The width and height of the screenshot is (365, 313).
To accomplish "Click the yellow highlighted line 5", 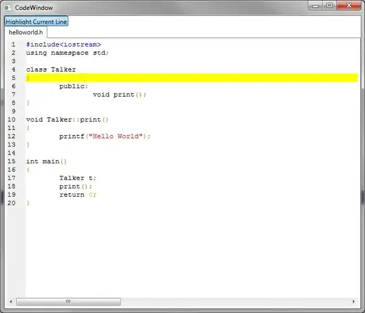I will click(x=191, y=78).
